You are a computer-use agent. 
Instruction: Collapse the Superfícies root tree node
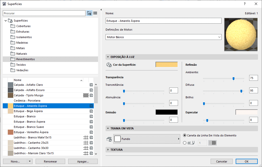pos(6,21)
